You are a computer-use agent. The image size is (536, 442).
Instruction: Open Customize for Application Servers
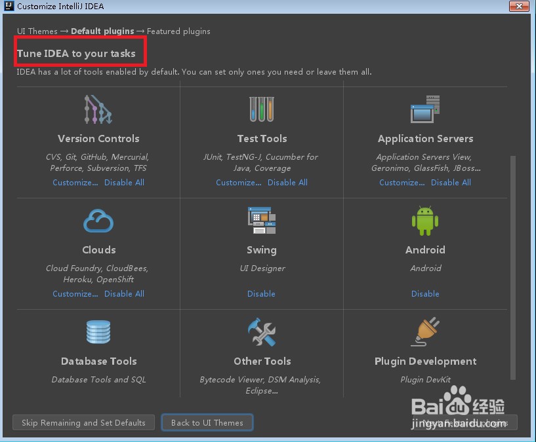pyautogui.click(x=402, y=183)
